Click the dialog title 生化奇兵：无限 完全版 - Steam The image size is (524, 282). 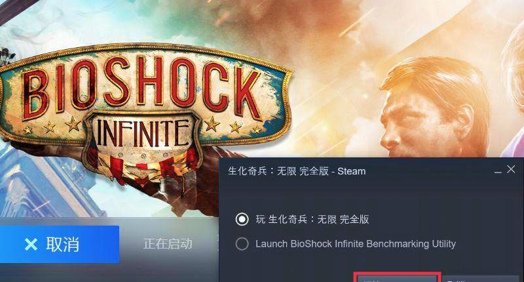(x=297, y=171)
